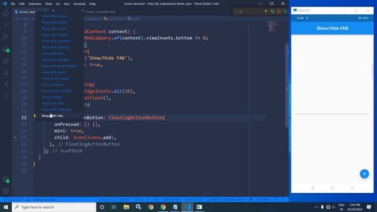Click the editor vertical scrollbar

287,85
